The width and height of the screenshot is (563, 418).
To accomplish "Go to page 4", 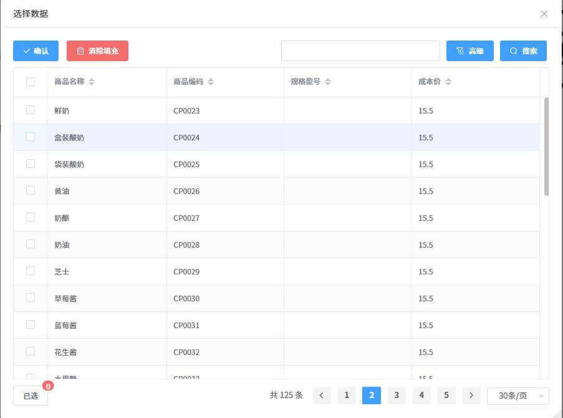I will pos(421,396).
